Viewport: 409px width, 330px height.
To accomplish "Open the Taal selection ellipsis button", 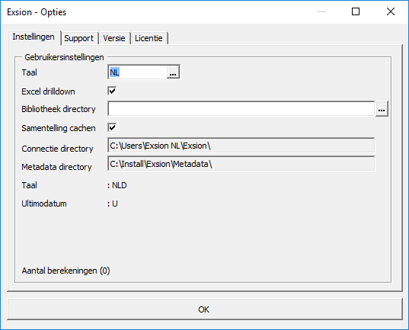I will tap(173, 72).
